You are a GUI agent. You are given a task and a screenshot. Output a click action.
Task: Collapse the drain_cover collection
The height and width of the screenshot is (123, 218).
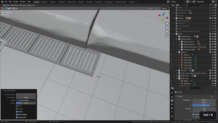pos(176,78)
